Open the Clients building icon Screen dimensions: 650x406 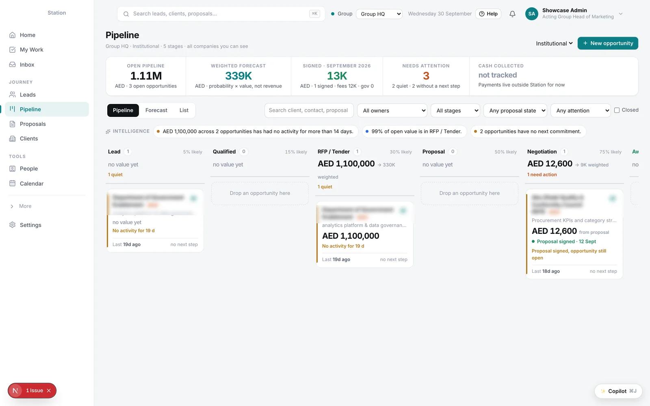13,138
